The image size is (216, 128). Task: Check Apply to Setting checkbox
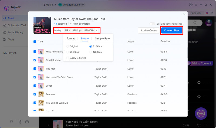point(67,58)
